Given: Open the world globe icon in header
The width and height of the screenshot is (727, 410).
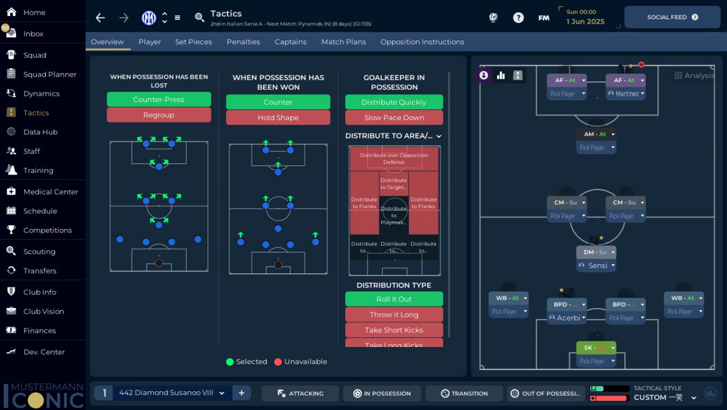Looking at the screenshot, I should point(493,18).
